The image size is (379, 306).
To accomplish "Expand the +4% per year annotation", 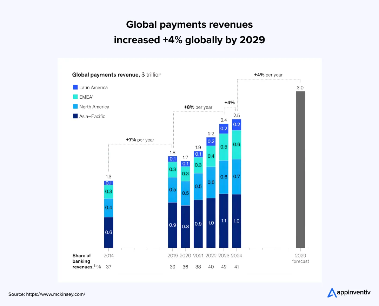I will coord(268,75).
